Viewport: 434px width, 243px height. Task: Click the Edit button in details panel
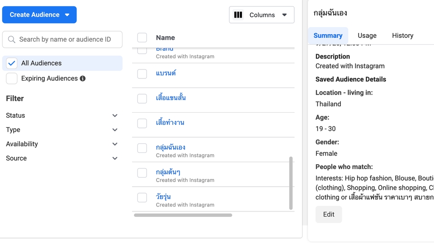pos(329,214)
